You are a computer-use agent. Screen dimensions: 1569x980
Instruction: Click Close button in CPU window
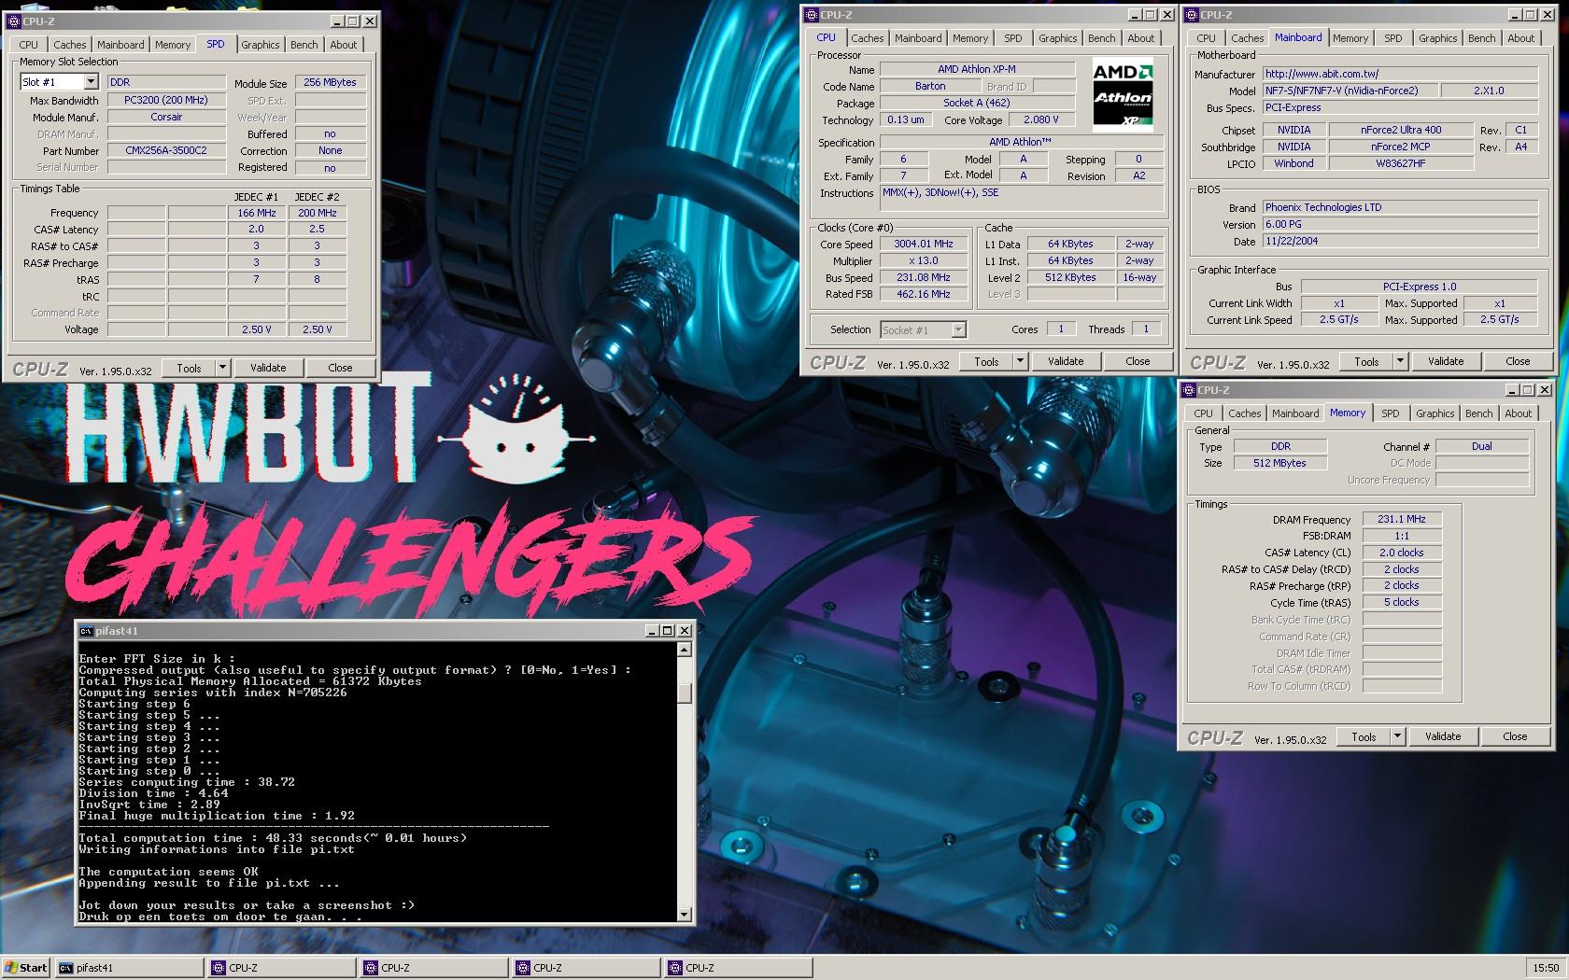(1137, 361)
